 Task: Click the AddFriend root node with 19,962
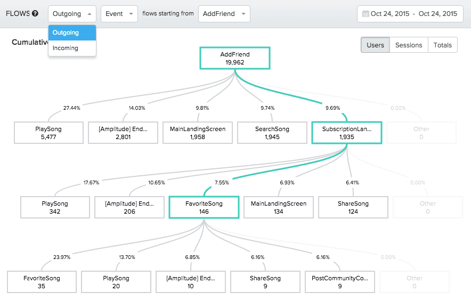[235, 58]
